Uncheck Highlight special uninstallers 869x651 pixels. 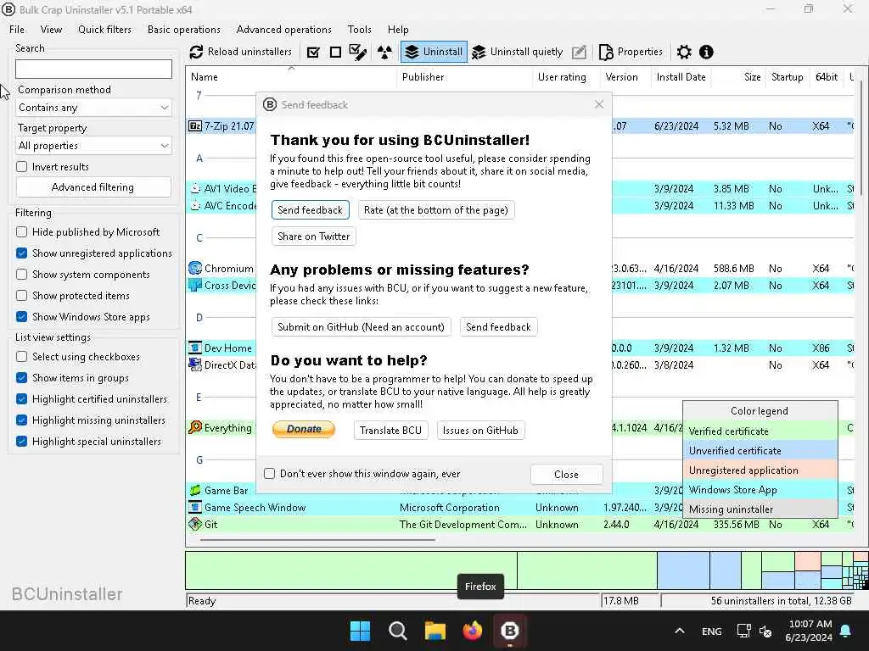tap(21, 441)
